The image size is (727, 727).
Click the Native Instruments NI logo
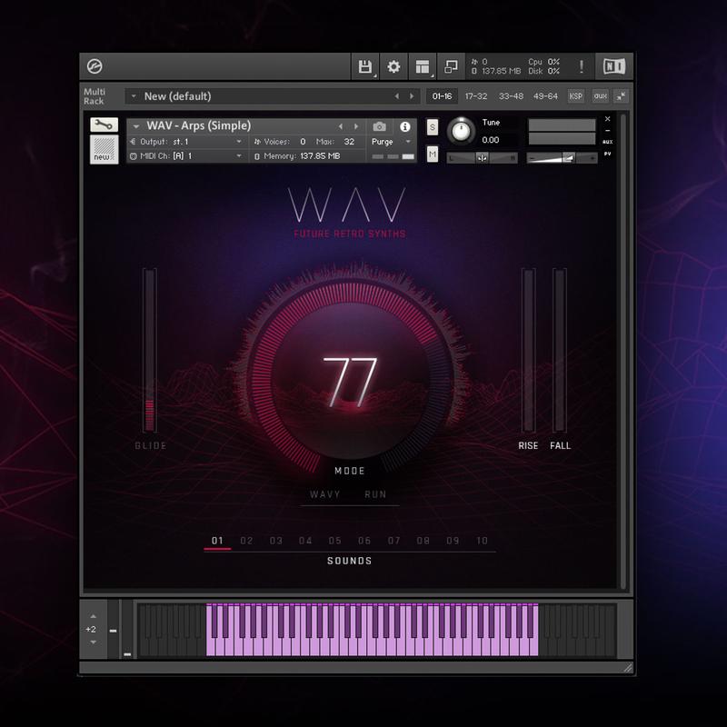[614, 66]
